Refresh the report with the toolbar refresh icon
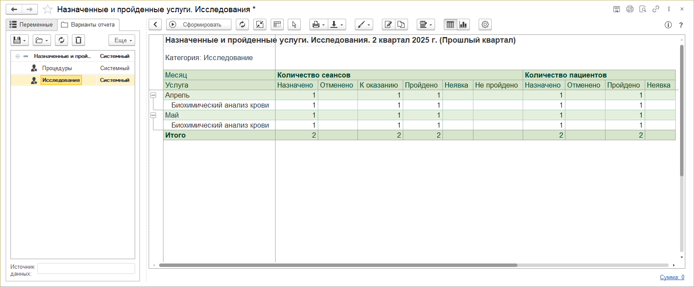Viewport: 694px width, 287px height. point(242,25)
